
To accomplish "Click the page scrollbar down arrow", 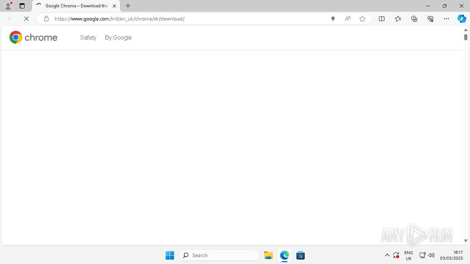I will (x=466, y=241).
